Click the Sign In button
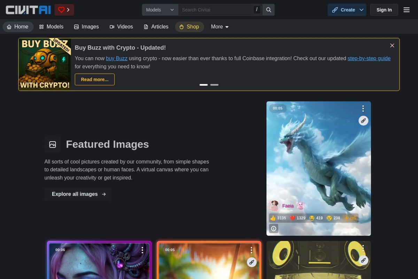 [384, 10]
